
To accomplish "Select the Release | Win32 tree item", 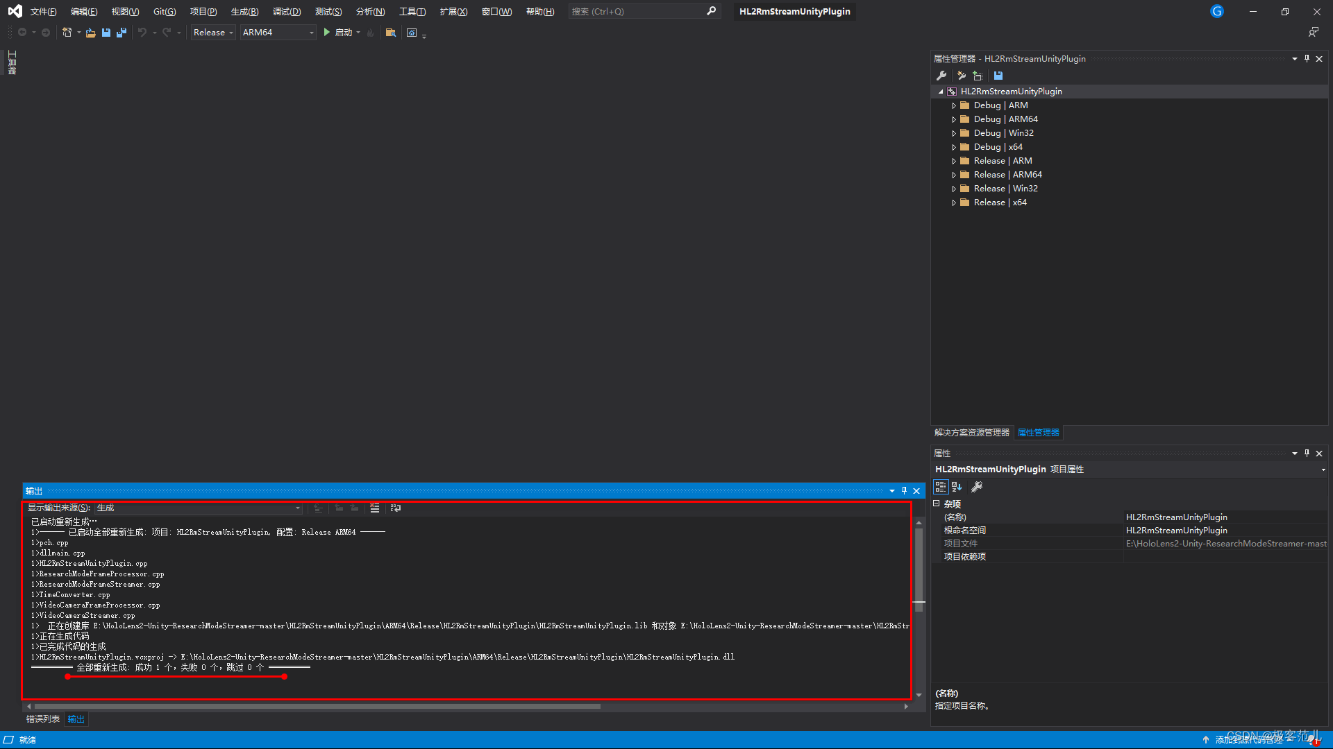I will pyautogui.click(x=1005, y=189).
